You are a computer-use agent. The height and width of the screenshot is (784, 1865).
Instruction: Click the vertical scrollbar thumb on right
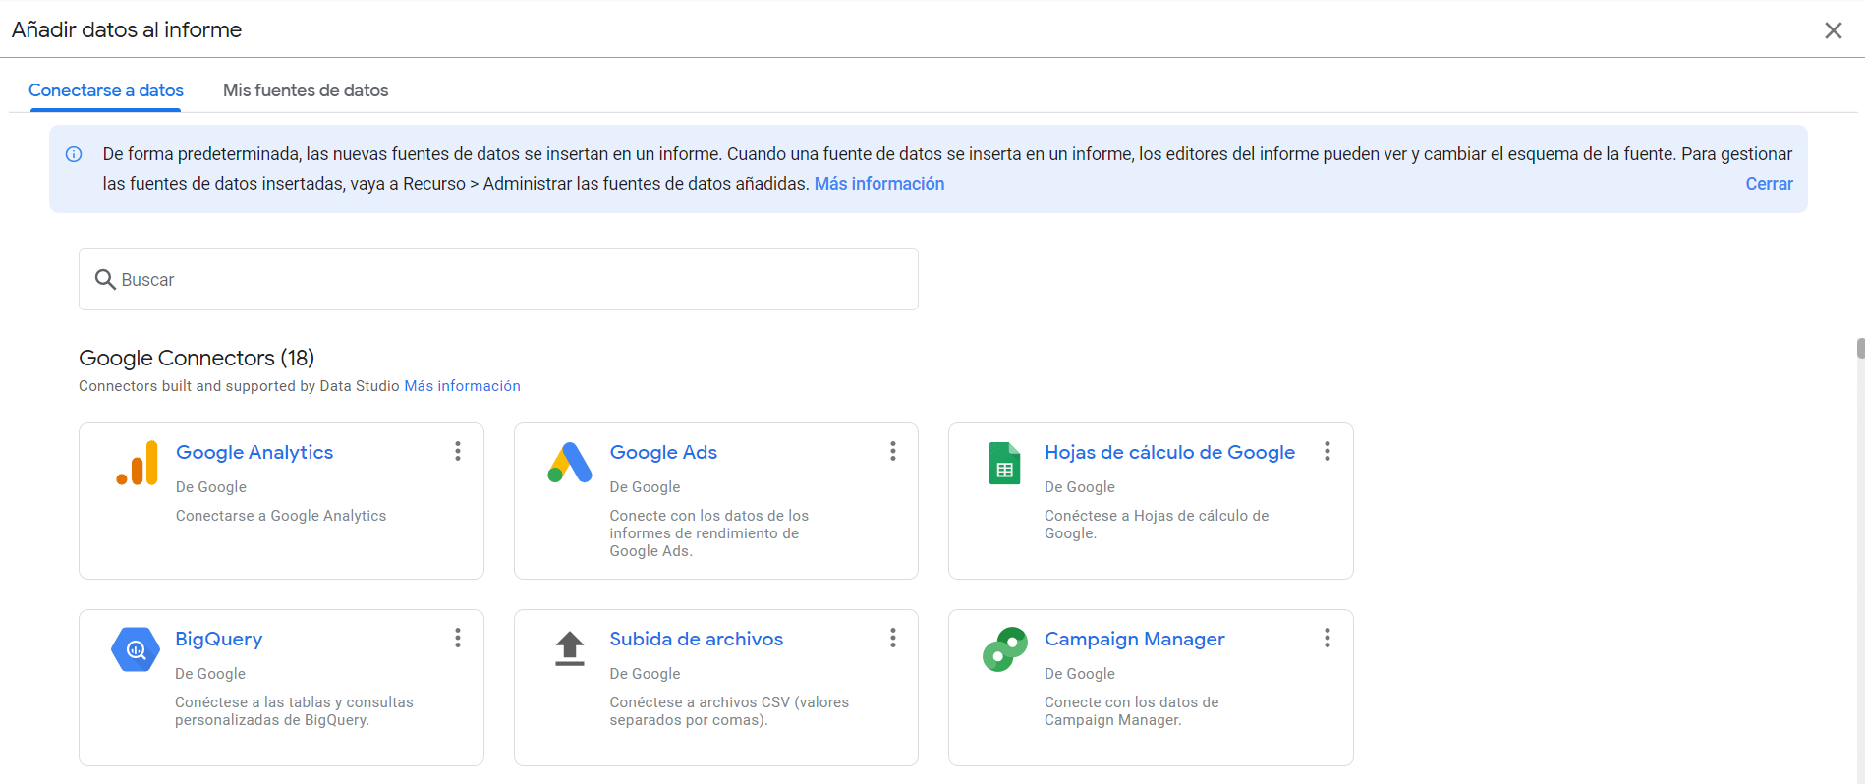click(1860, 349)
